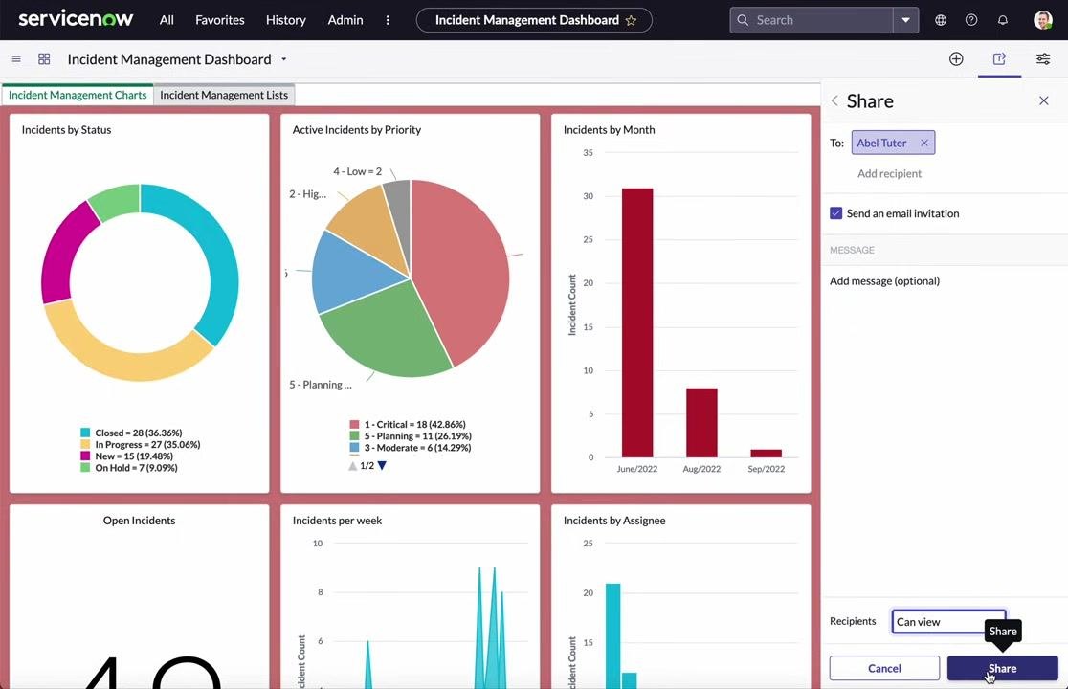This screenshot has height=689, width=1068.
Task: Toggle the hamburger navigation menu icon
Action: 16,59
